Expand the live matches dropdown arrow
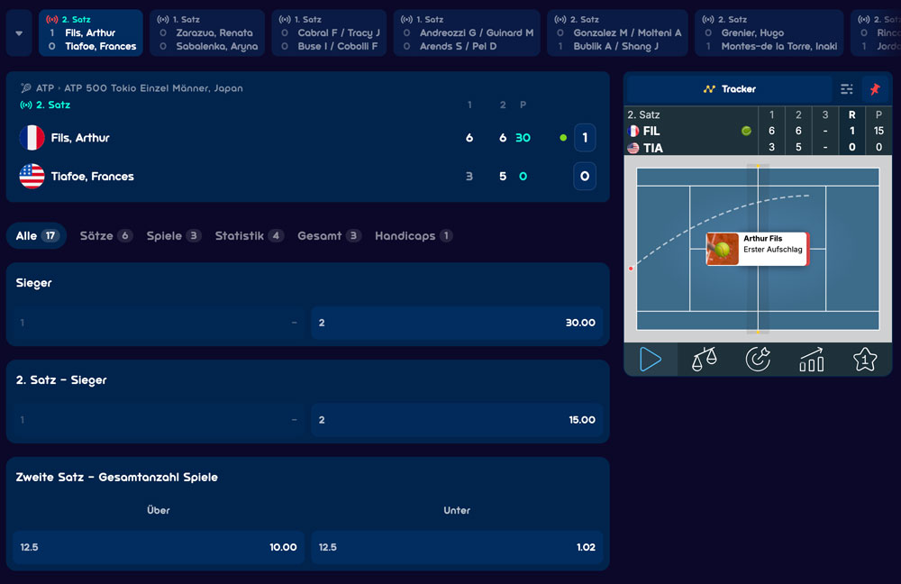This screenshot has height=584, width=901. [19, 33]
